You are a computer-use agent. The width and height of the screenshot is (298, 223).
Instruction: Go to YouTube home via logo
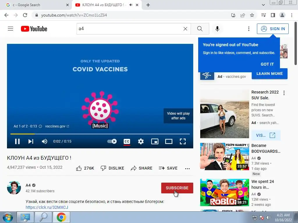point(34,29)
